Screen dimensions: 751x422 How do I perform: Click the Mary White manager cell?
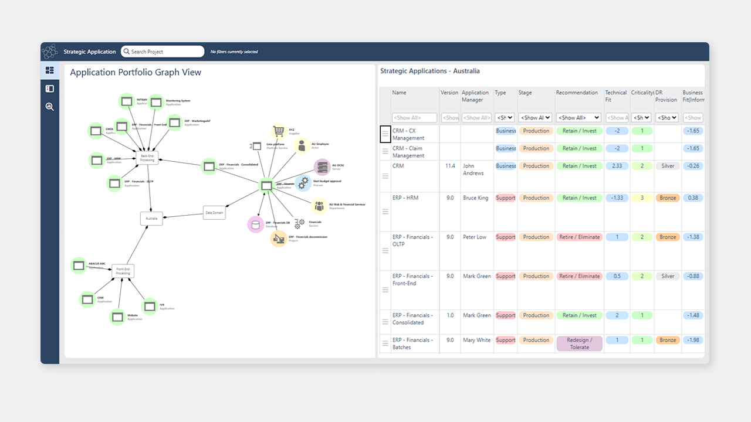coord(476,340)
